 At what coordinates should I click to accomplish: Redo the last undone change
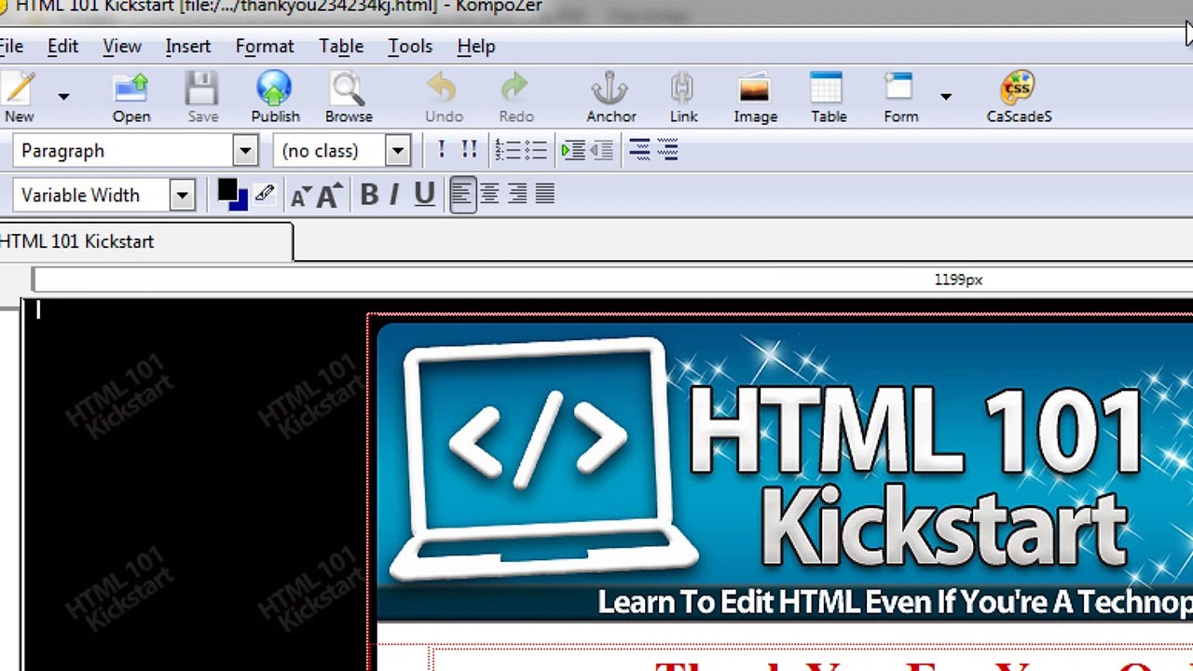tap(515, 98)
